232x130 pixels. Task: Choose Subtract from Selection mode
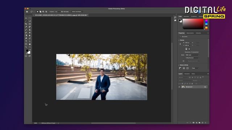click(x=43, y=12)
